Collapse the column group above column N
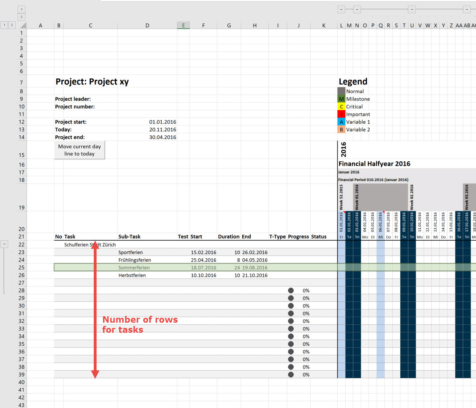The width and height of the screenshot is (476, 408). 357,9
